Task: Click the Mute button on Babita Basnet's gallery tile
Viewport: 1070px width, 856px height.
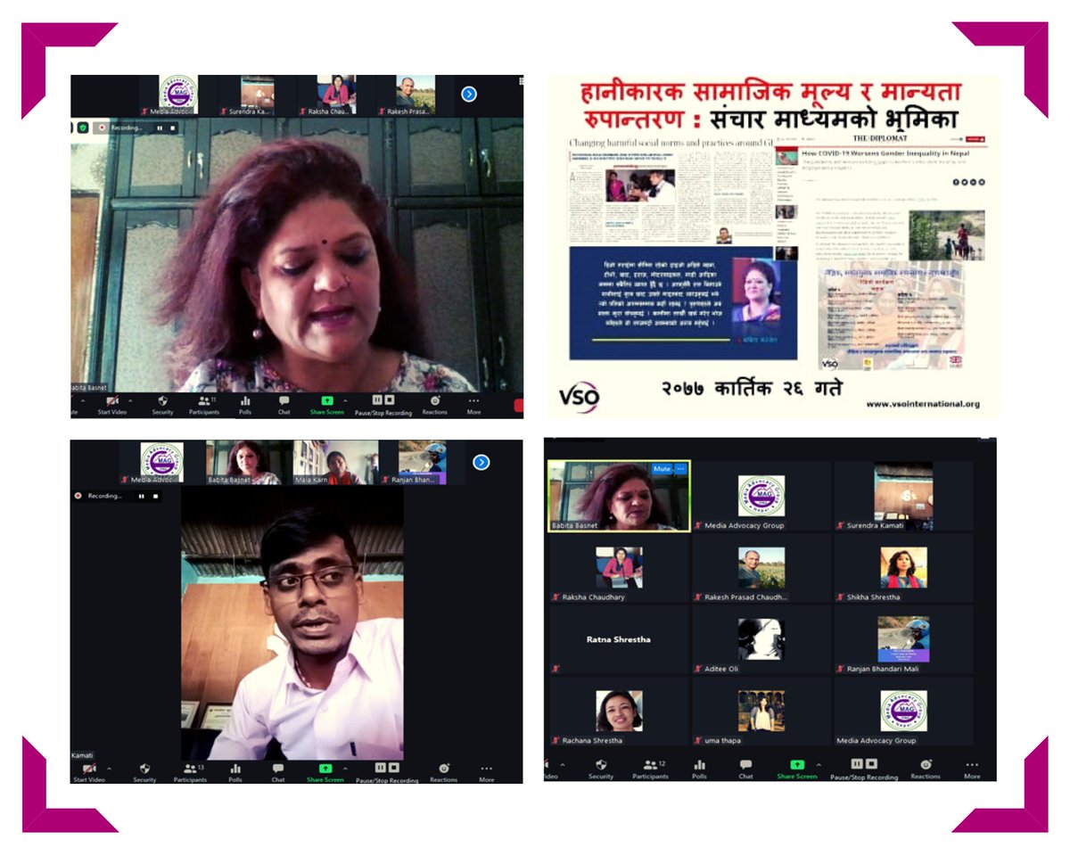Action: (x=662, y=468)
